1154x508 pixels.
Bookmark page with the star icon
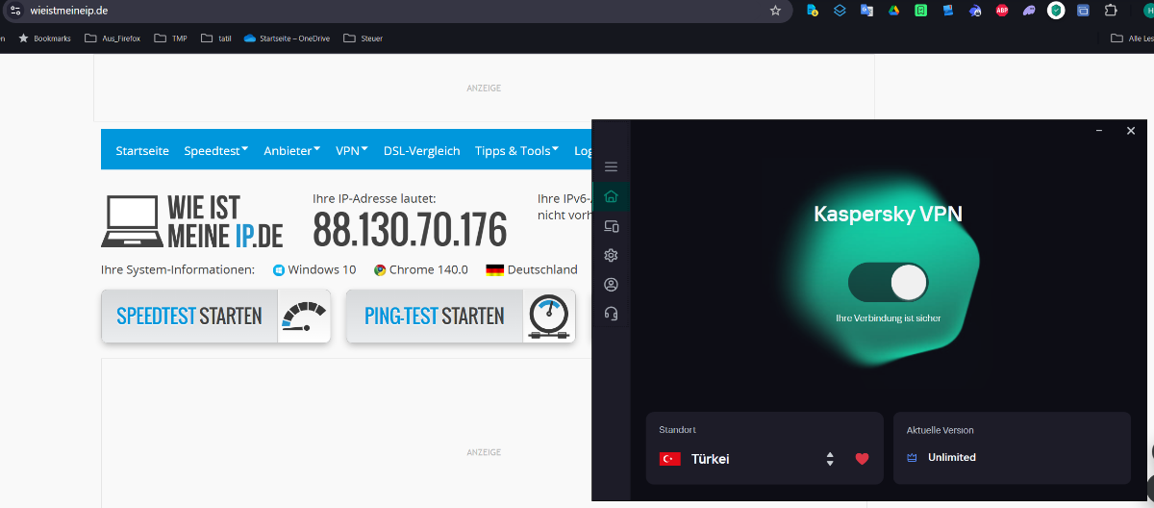[775, 11]
